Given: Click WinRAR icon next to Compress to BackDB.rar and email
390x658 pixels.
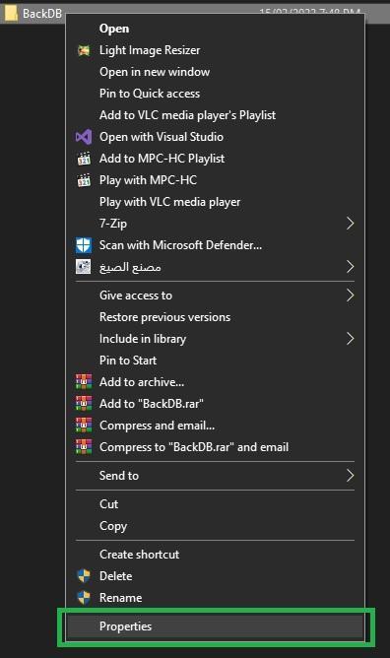Looking at the screenshot, I should click(x=84, y=447).
